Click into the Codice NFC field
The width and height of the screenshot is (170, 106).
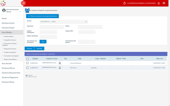click(87, 32)
